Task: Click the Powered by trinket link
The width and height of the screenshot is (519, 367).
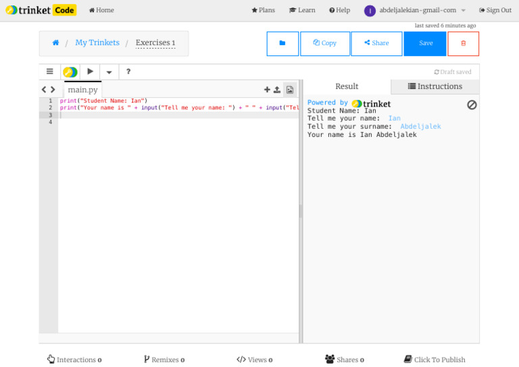Action: 349,103
